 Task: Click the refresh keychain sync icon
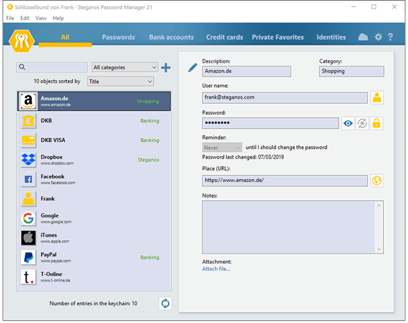[x=165, y=303]
